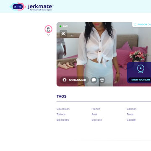
Task: Select the Tattoos tag
Action: (x=61, y=114)
